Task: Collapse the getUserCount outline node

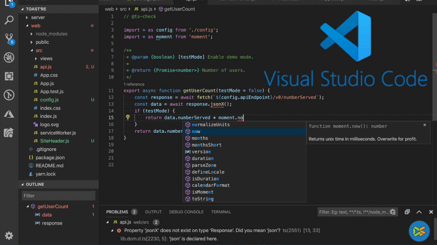Action: [x=28, y=207]
